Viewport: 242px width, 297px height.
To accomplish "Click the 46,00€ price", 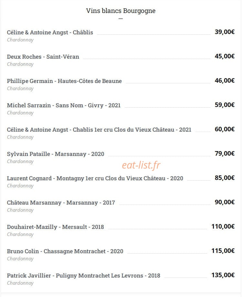I will pos(225,80).
